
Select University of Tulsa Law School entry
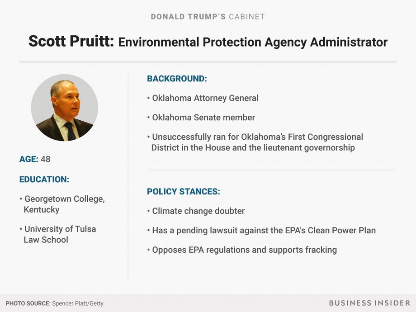(58, 234)
